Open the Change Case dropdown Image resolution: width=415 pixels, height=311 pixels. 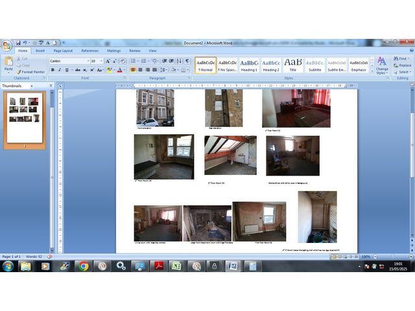point(100,70)
